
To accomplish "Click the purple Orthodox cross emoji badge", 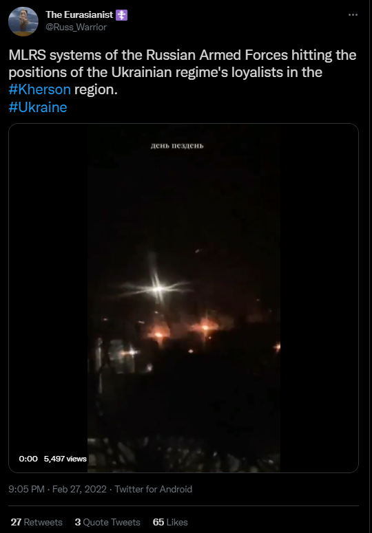I will [121, 15].
